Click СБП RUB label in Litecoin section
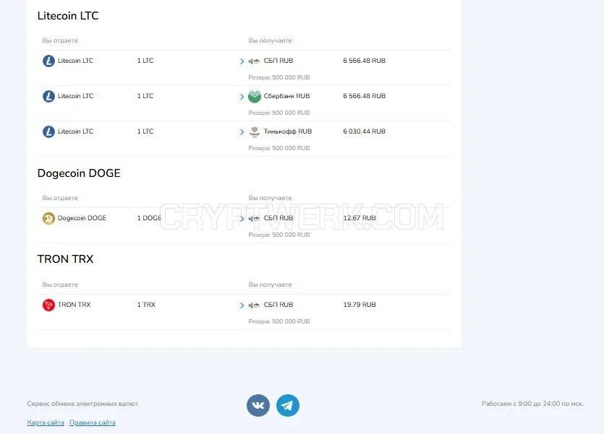The width and height of the screenshot is (604, 434). [x=278, y=61]
